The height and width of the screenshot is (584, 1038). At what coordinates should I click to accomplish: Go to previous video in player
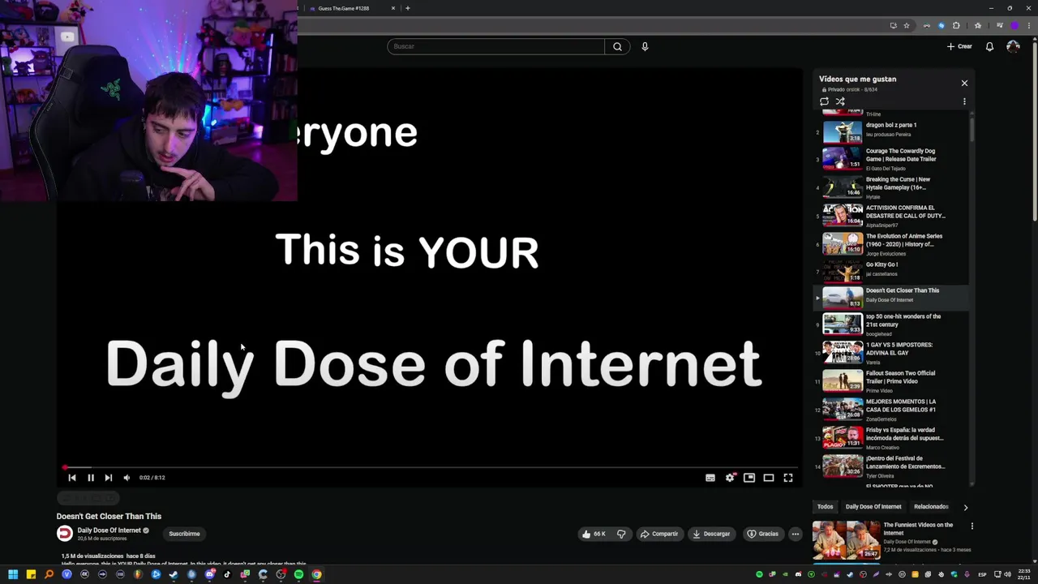pyautogui.click(x=72, y=478)
